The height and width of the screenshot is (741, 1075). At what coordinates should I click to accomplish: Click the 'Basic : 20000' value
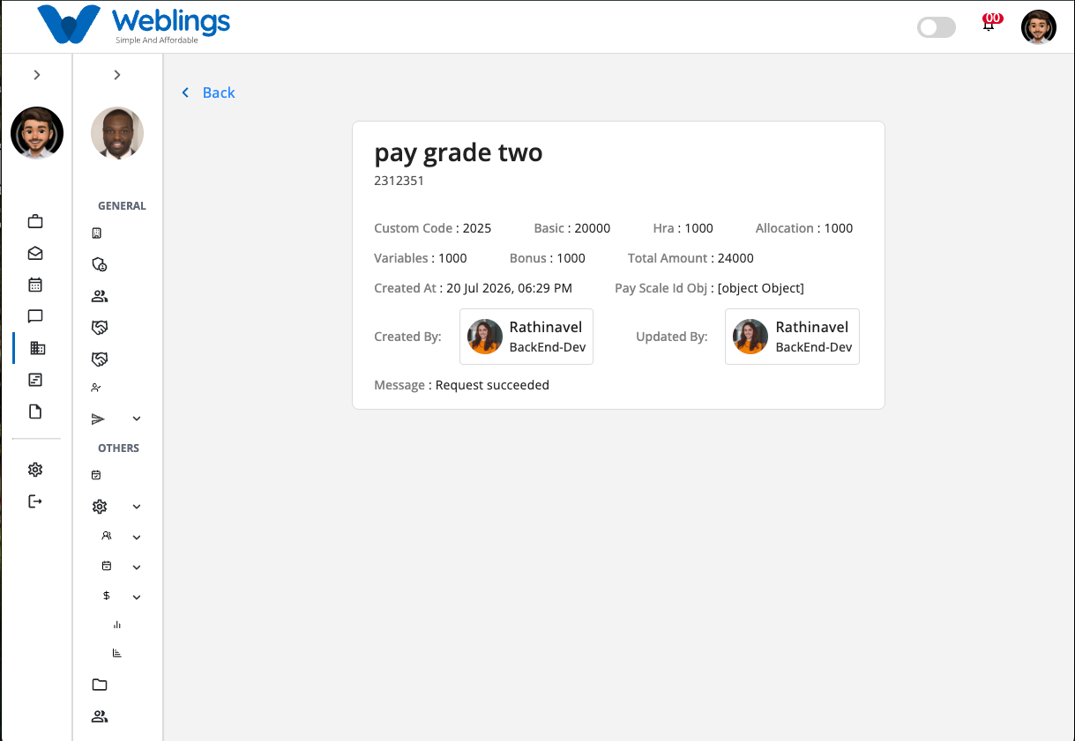[572, 228]
